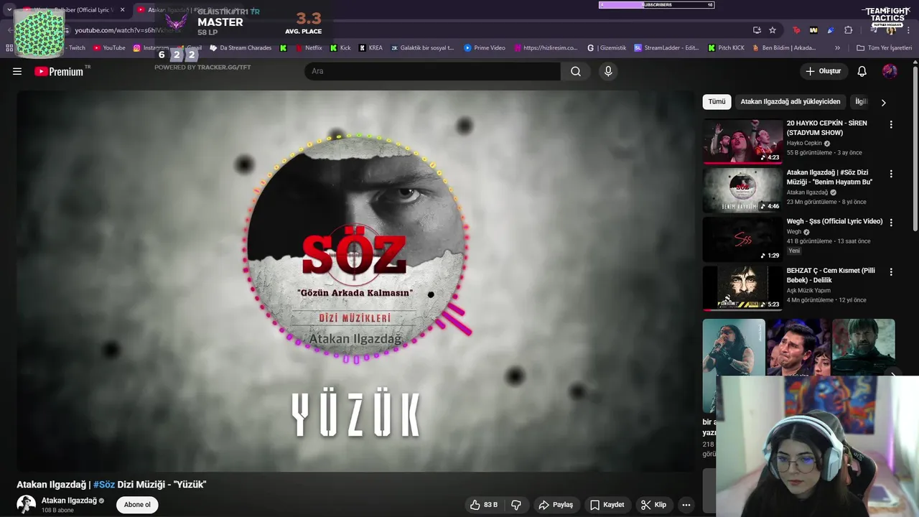919x517 pixels.
Task: Open Instagram bookmark
Action: coord(151,48)
